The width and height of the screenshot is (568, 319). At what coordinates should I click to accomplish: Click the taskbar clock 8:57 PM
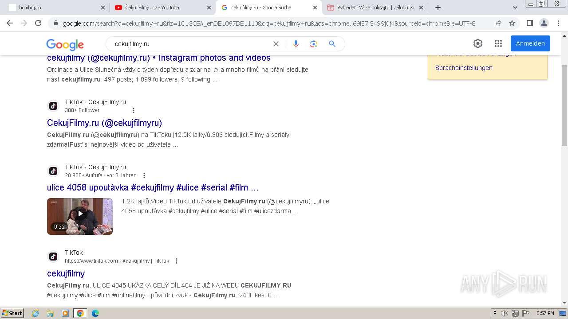click(545, 313)
